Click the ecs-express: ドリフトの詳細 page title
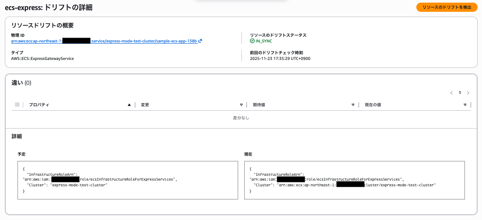Viewport: 482px width, 220px height. [x=49, y=8]
